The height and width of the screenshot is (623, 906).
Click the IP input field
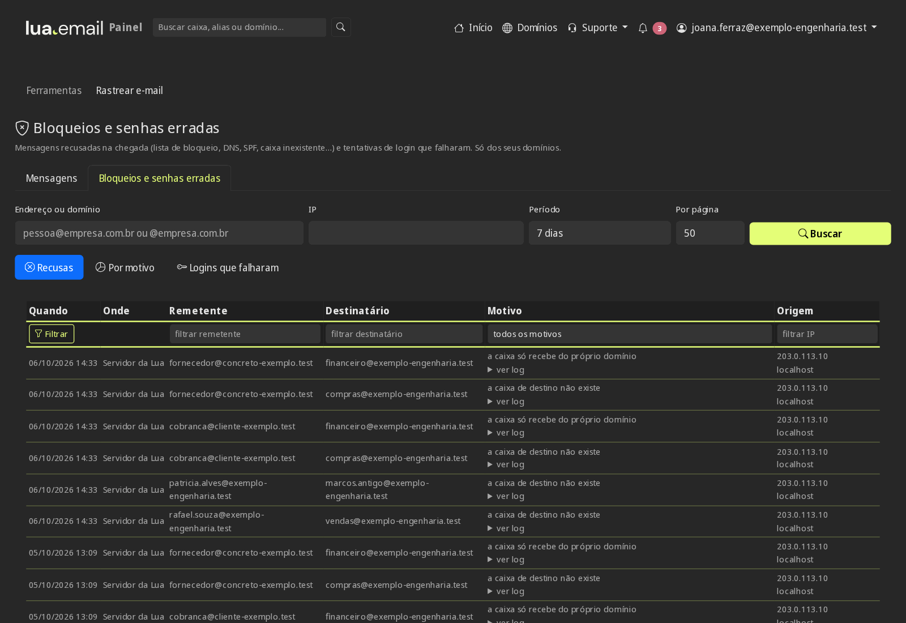click(416, 233)
